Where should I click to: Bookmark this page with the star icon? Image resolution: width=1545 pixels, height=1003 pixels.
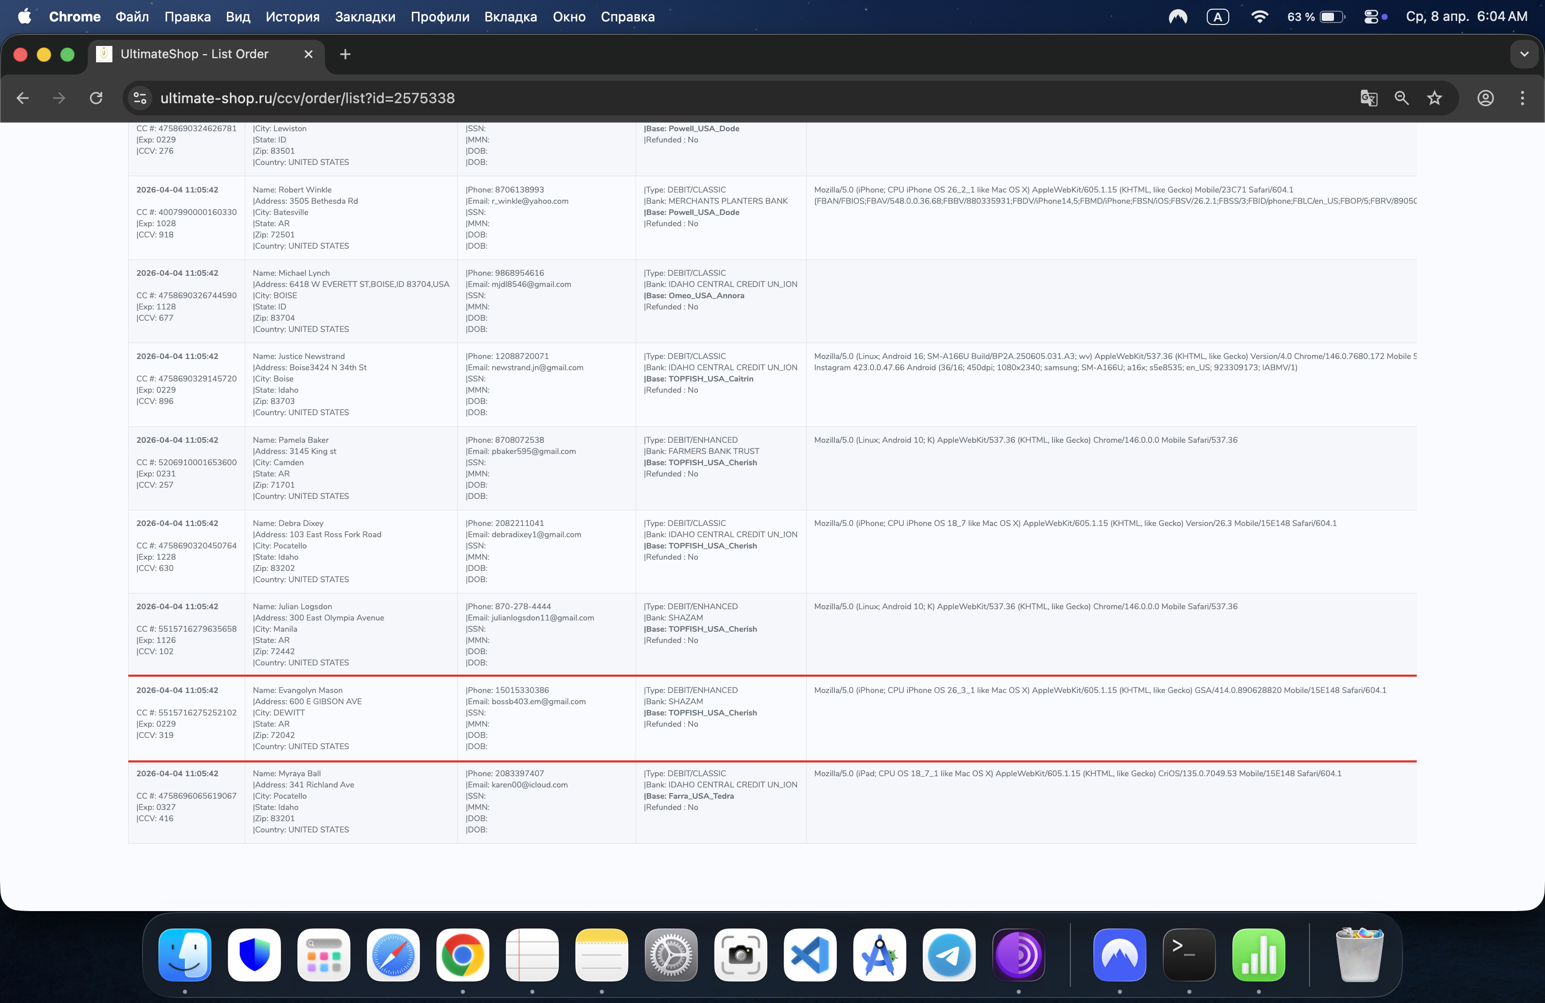click(x=1434, y=98)
